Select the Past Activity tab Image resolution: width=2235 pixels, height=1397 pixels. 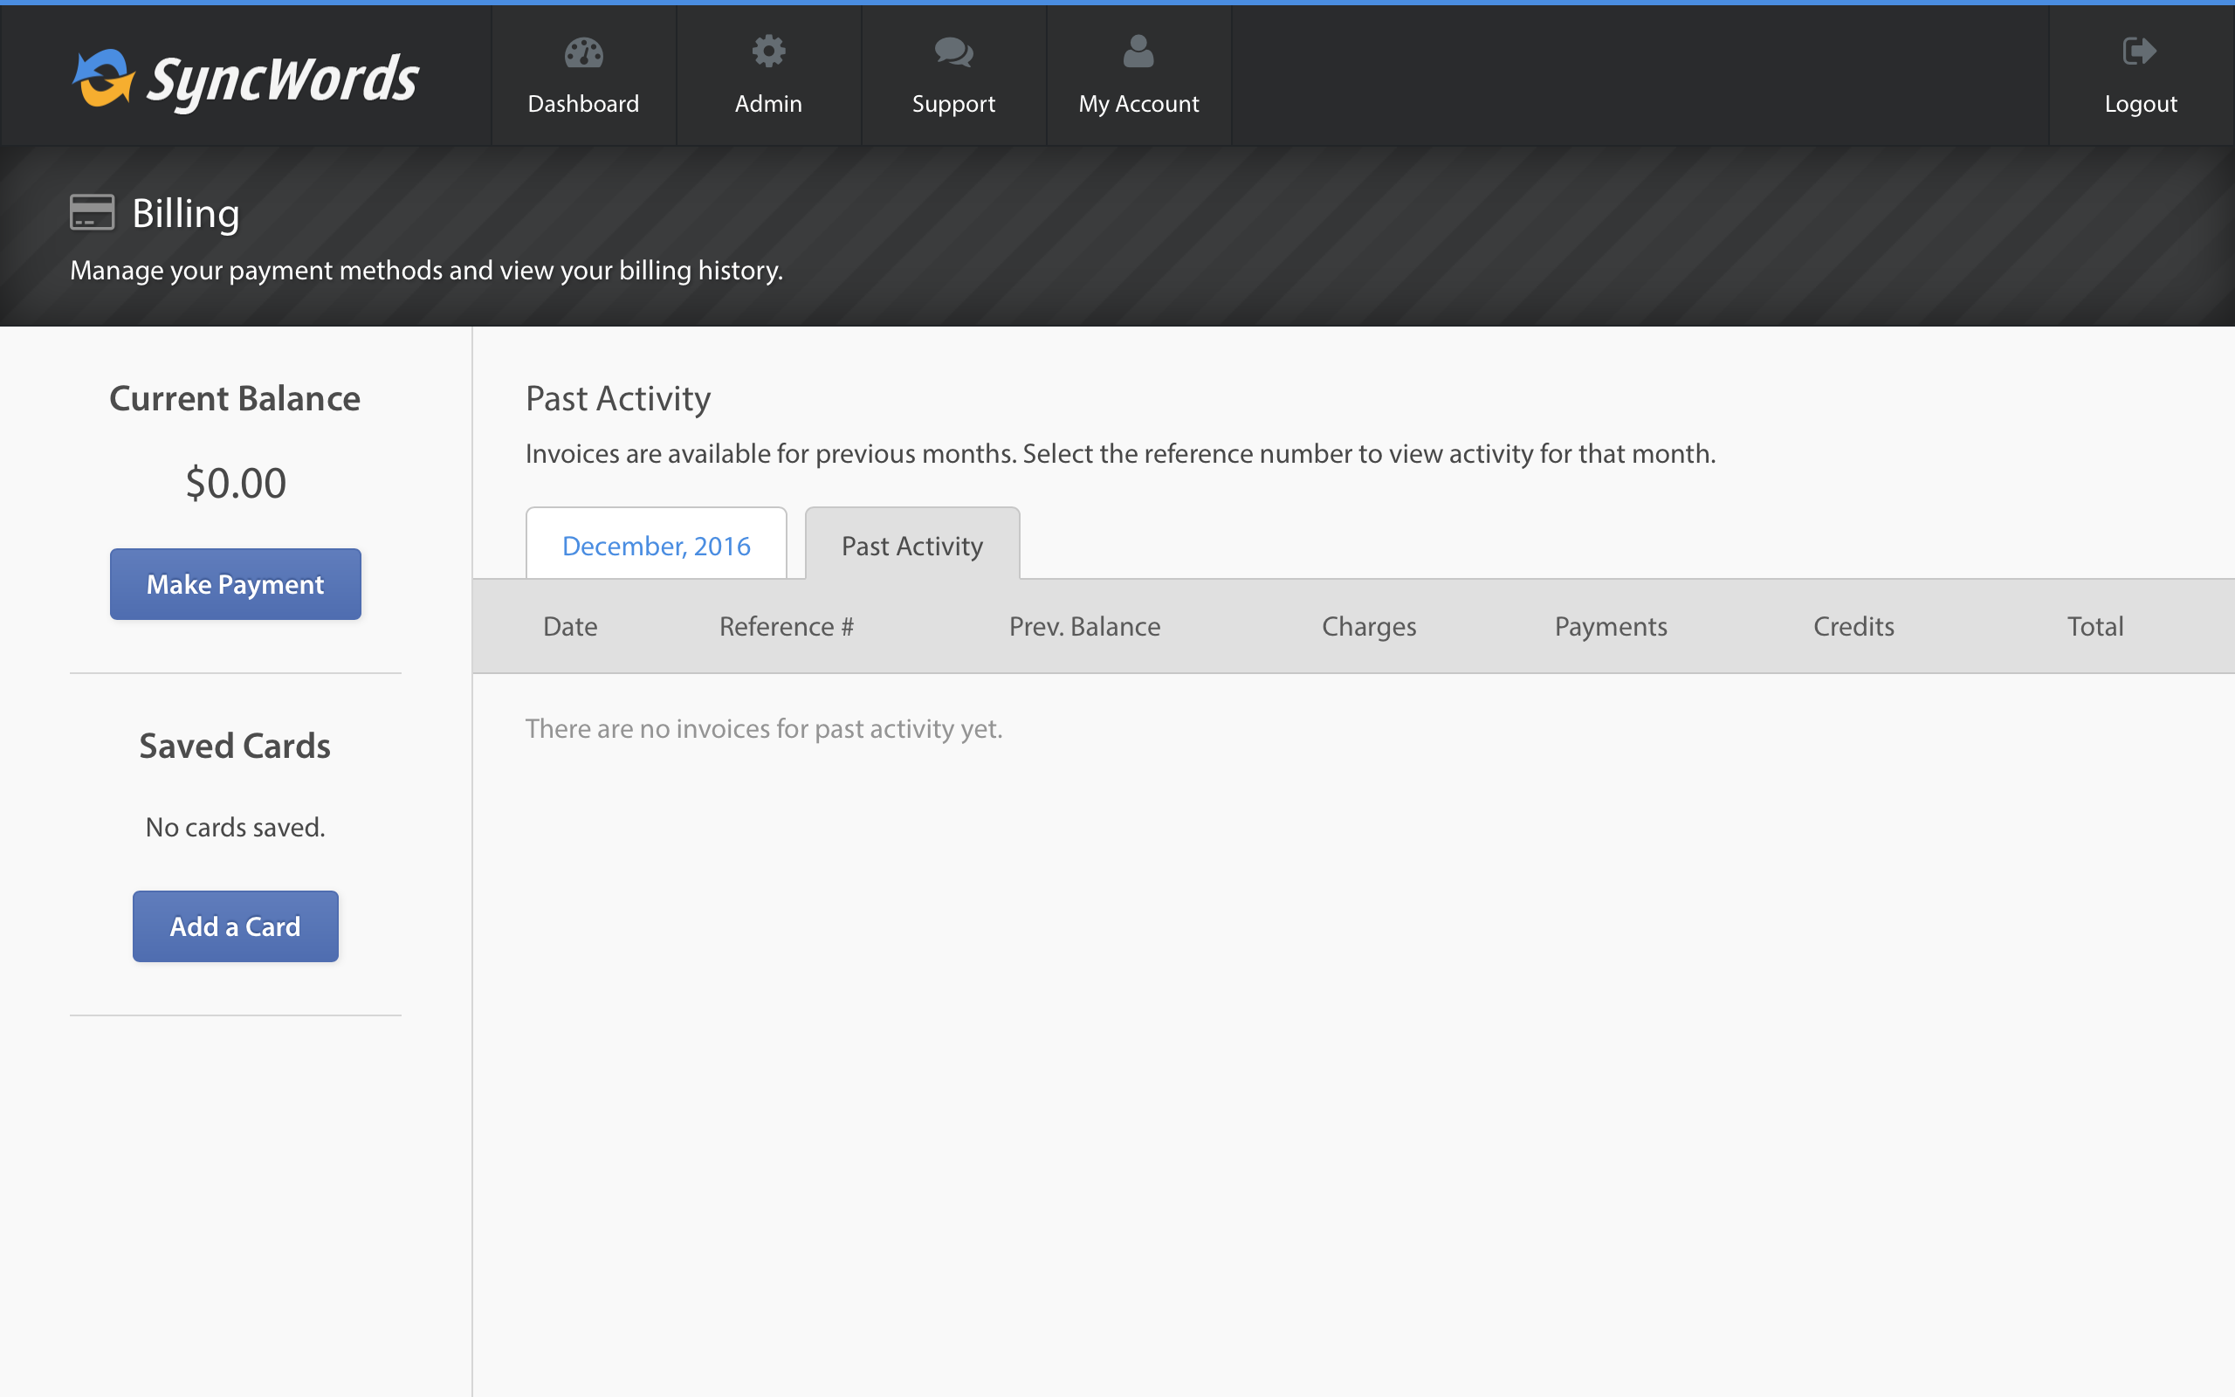[x=912, y=544]
